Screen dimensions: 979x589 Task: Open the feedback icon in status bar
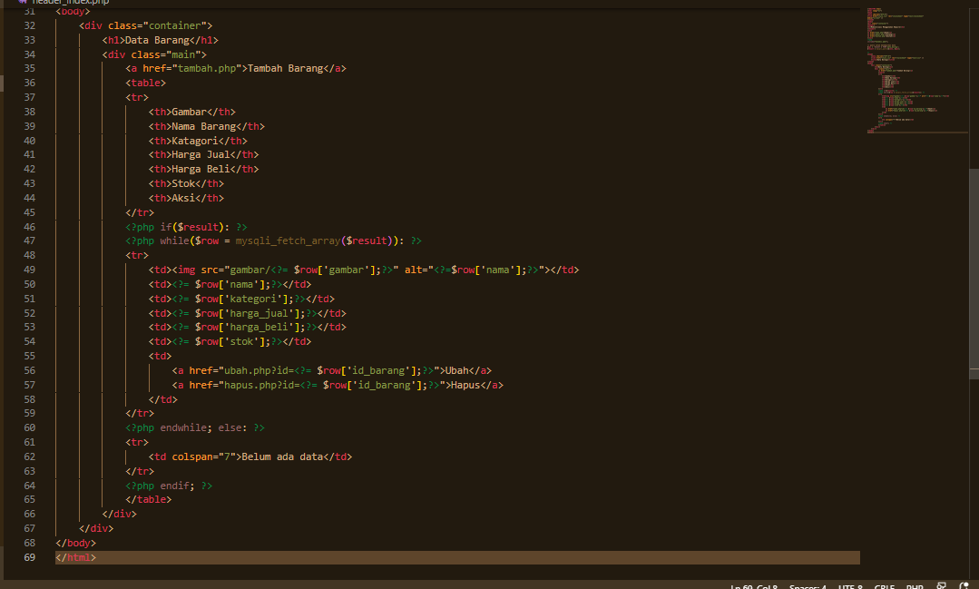[x=942, y=586]
